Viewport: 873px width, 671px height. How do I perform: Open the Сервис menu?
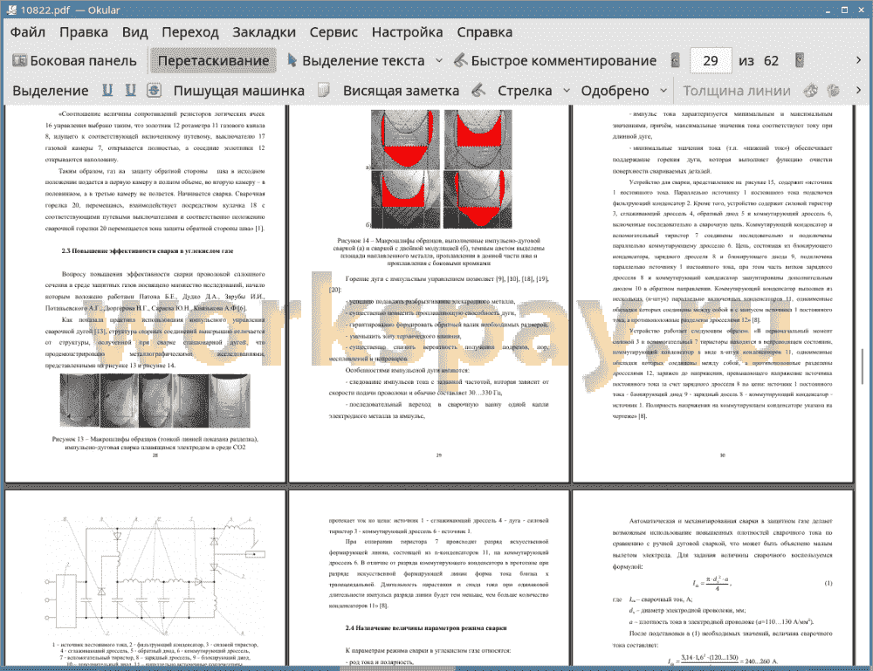(x=333, y=32)
